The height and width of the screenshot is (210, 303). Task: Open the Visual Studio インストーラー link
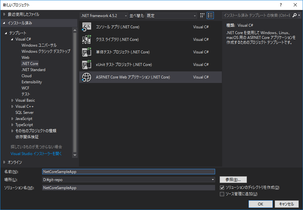point(36,153)
